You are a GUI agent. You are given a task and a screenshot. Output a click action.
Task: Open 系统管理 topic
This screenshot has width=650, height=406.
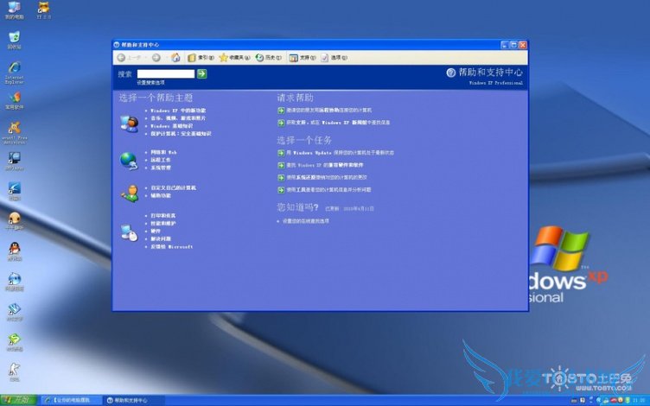point(161,168)
